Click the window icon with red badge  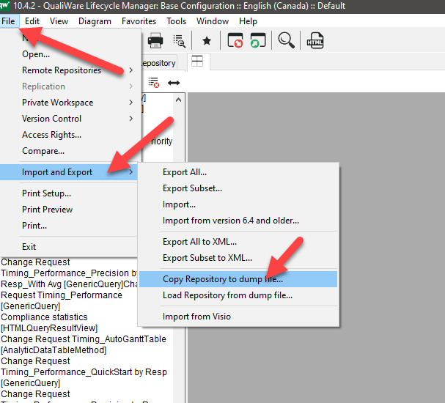[x=235, y=40]
